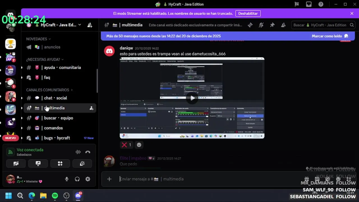Viewport: 359px width, 202px height.
Task: Show pinned messages
Action: point(272,25)
